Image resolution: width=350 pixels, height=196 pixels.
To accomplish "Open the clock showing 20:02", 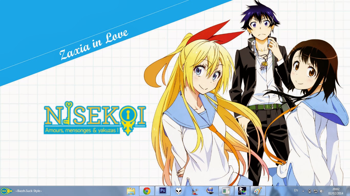I will tap(336, 191).
